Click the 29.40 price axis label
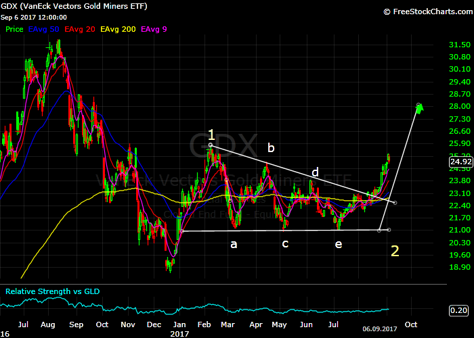Screen dimensions: 474x338 (460, 82)
